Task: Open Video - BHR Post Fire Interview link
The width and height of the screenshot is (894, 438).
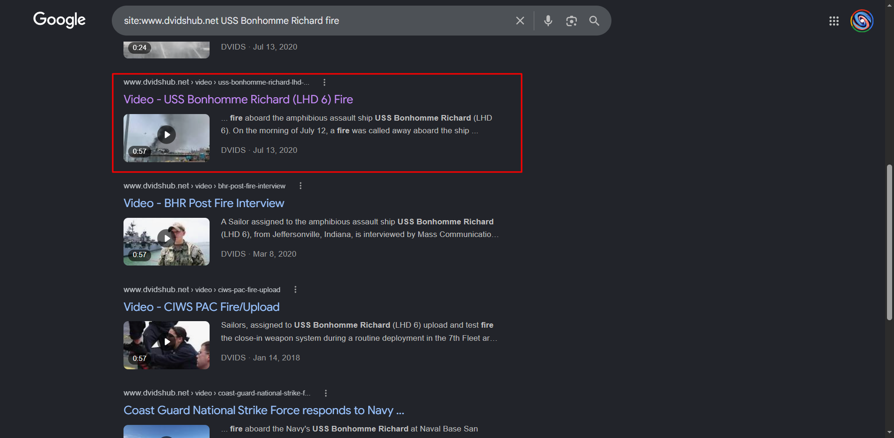Action: click(204, 203)
